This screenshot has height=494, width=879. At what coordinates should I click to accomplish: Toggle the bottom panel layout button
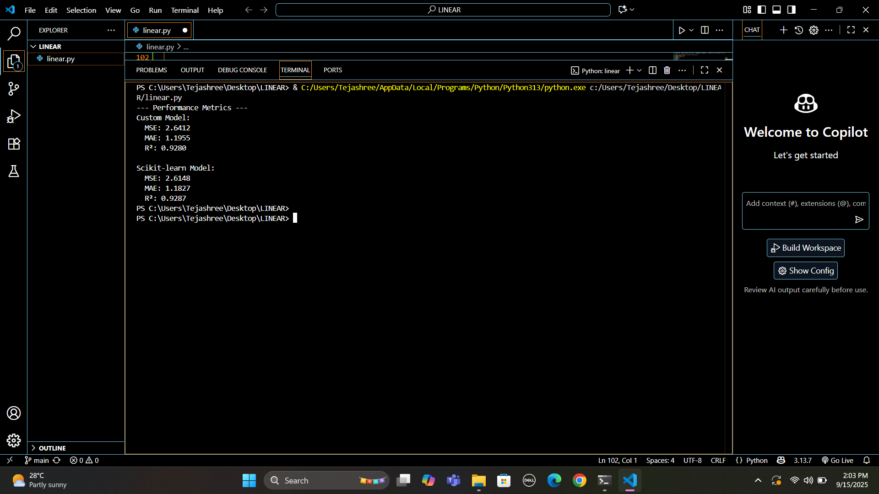776,10
